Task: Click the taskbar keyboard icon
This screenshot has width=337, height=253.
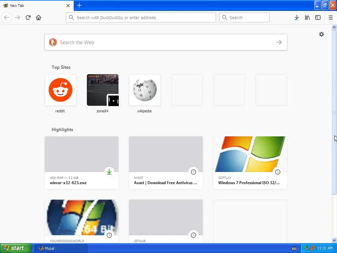Action: [294, 248]
